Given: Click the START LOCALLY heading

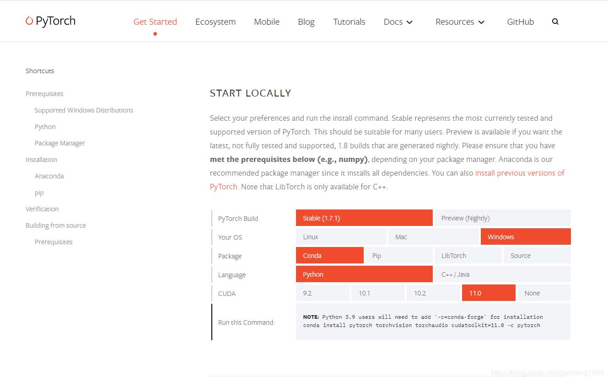Looking at the screenshot, I should [x=250, y=93].
